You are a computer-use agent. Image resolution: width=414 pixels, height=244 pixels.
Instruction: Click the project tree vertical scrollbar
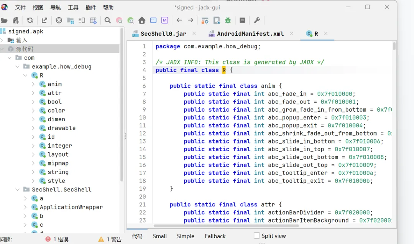click(x=122, y=104)
